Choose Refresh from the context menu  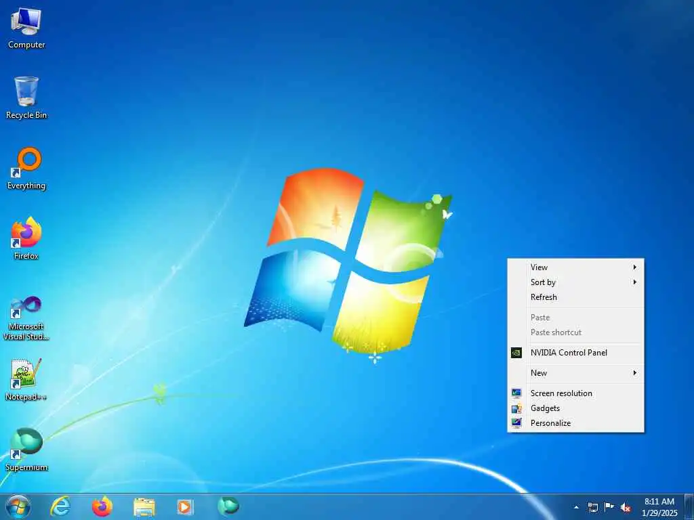pyautogui.click(x=575, y=297)
